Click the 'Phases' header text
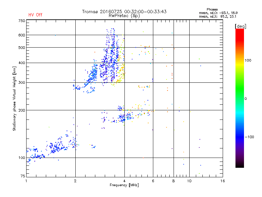This screenshot has width=262, height=197. pyautogui.click(x=212, y=10)
